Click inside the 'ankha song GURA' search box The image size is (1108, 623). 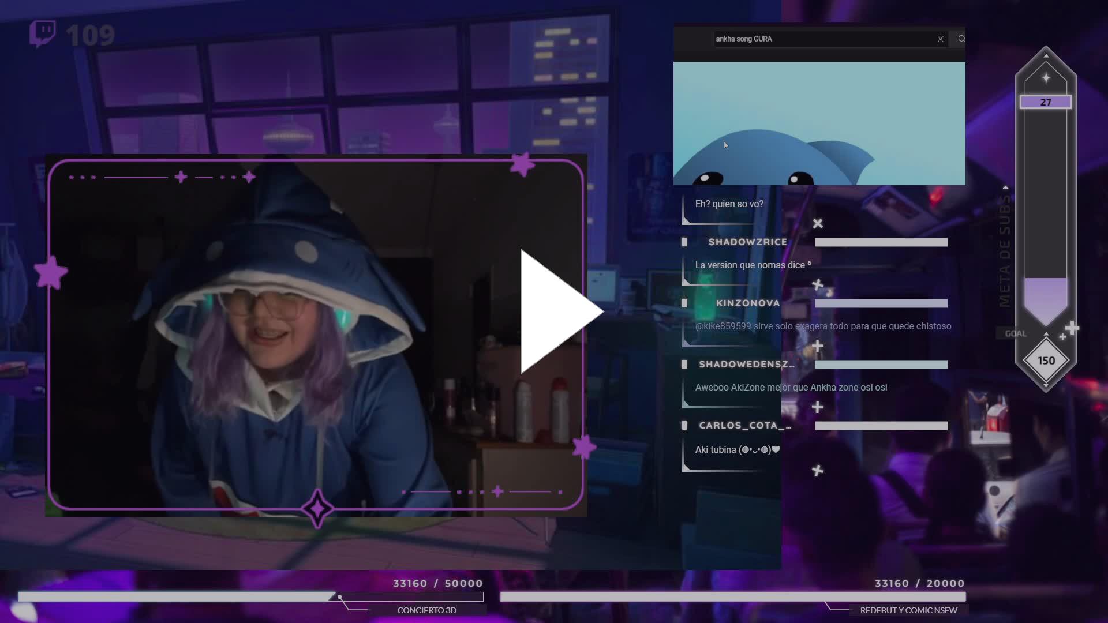coord(808,39)
